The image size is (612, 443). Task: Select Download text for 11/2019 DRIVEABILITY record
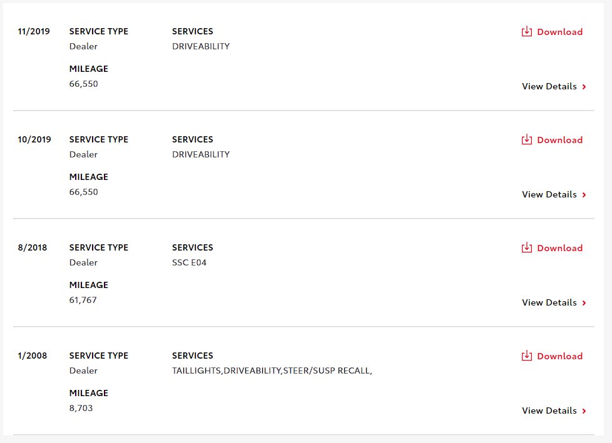[559, 32]
